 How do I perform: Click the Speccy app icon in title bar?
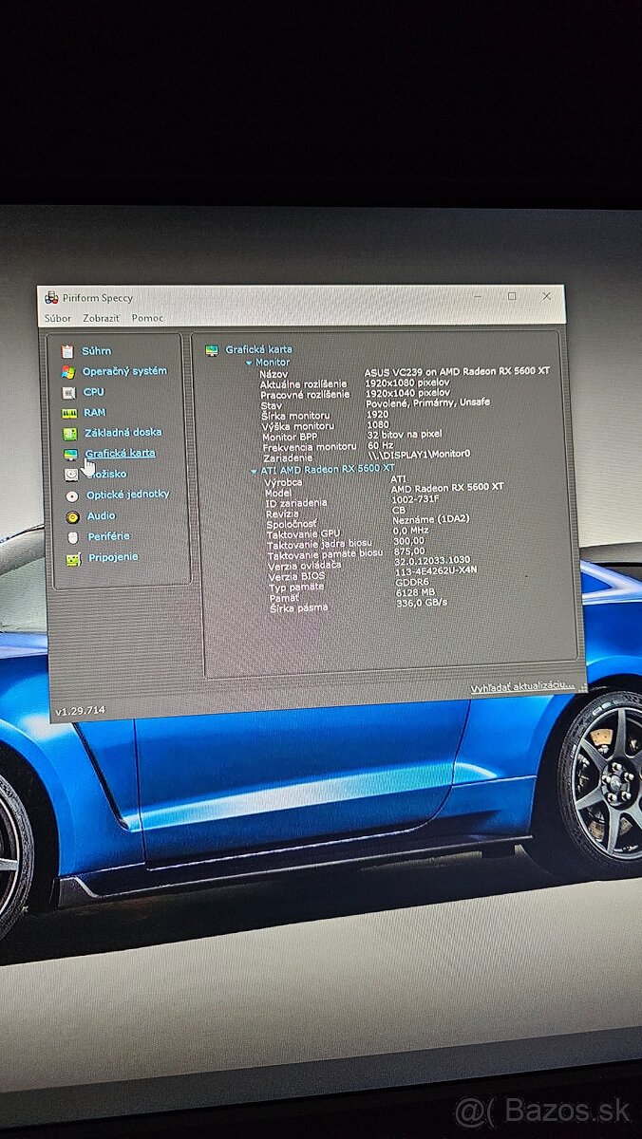(52, 298)
